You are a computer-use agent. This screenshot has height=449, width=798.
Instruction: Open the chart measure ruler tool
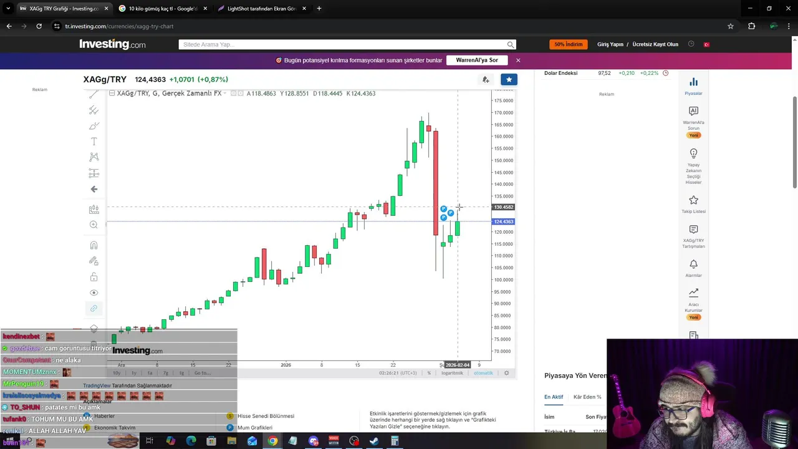[x=94, y=210]
